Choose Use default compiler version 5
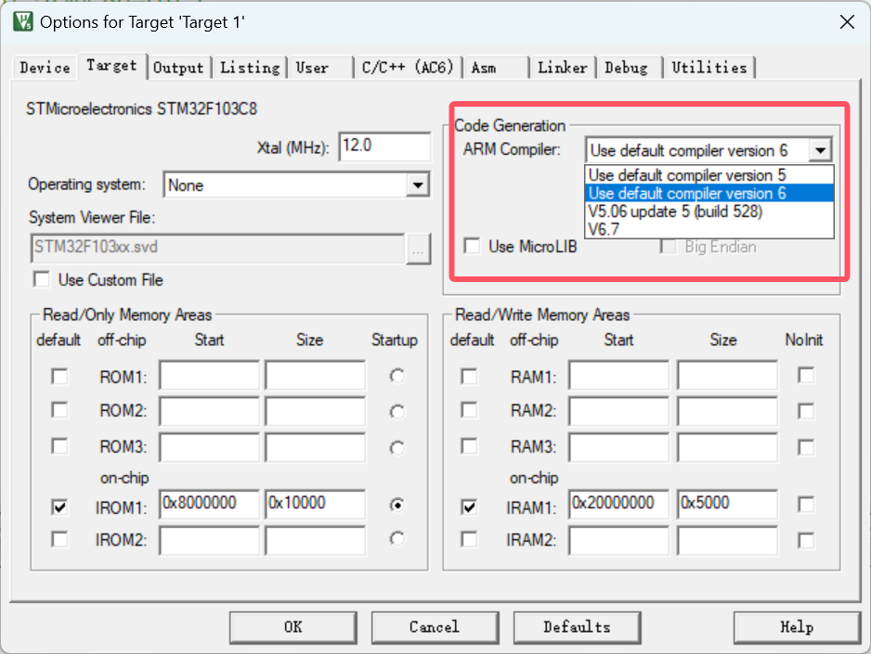This screenshot has height=654, width=871. coord(708,174)
